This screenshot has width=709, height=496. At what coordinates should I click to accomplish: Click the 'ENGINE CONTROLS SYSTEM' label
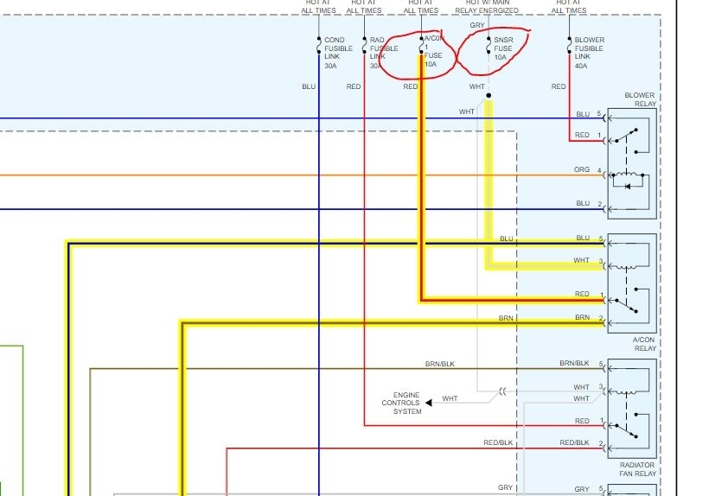point(401,403)
